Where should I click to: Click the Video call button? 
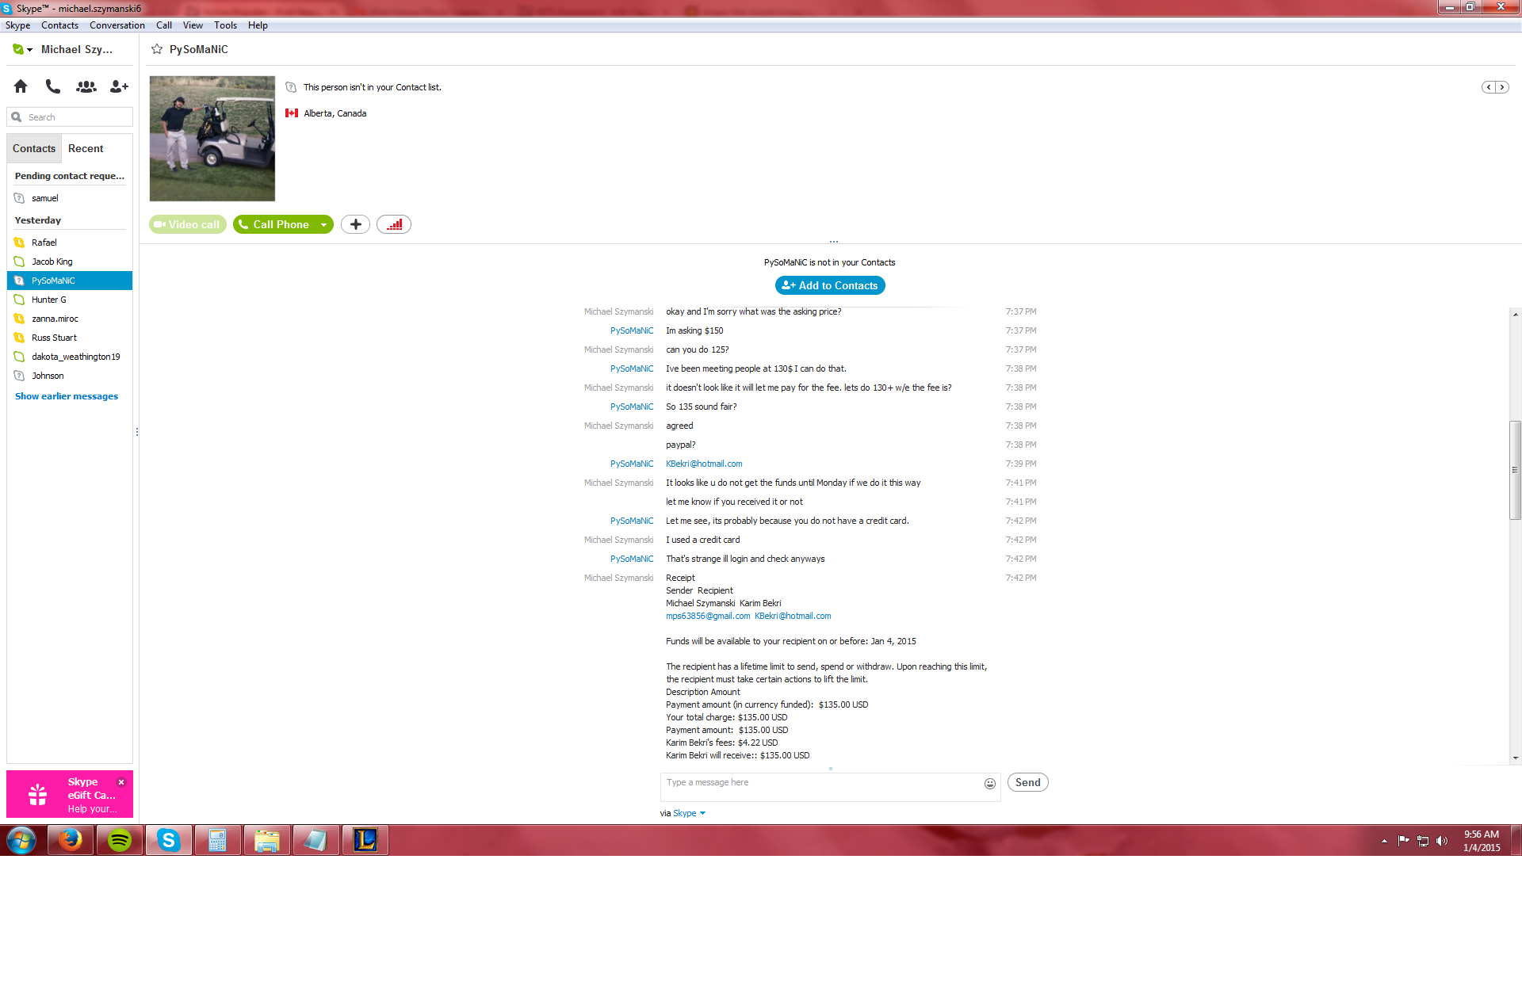(188, 224)
